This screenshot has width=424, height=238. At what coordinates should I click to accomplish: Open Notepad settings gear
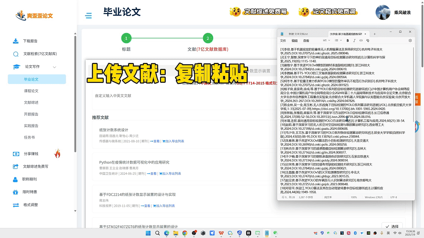[410, 41]
